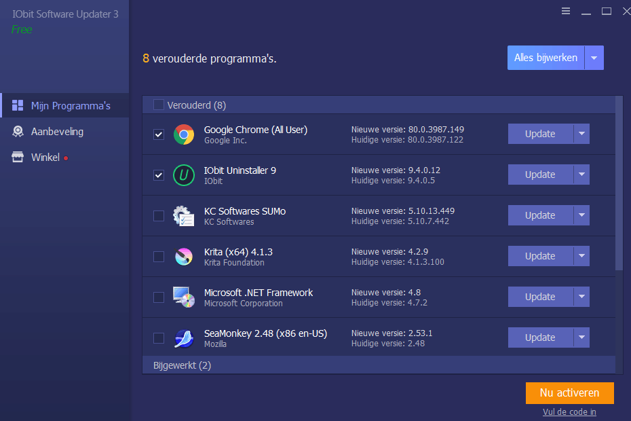This screenshot has width=631, height=421.
Task: Collapse the Verouderd (8) section header
Action: [379, 105]
